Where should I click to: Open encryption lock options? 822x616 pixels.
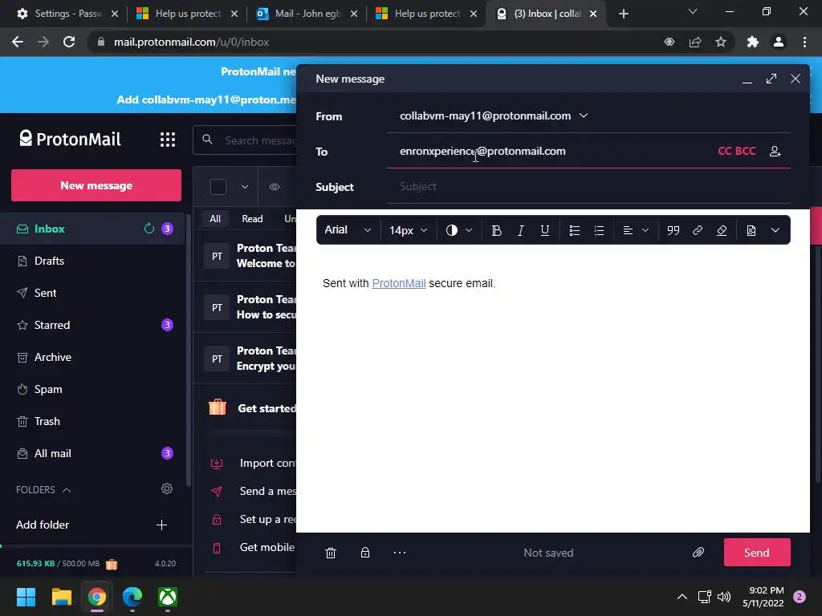(365, 553)
